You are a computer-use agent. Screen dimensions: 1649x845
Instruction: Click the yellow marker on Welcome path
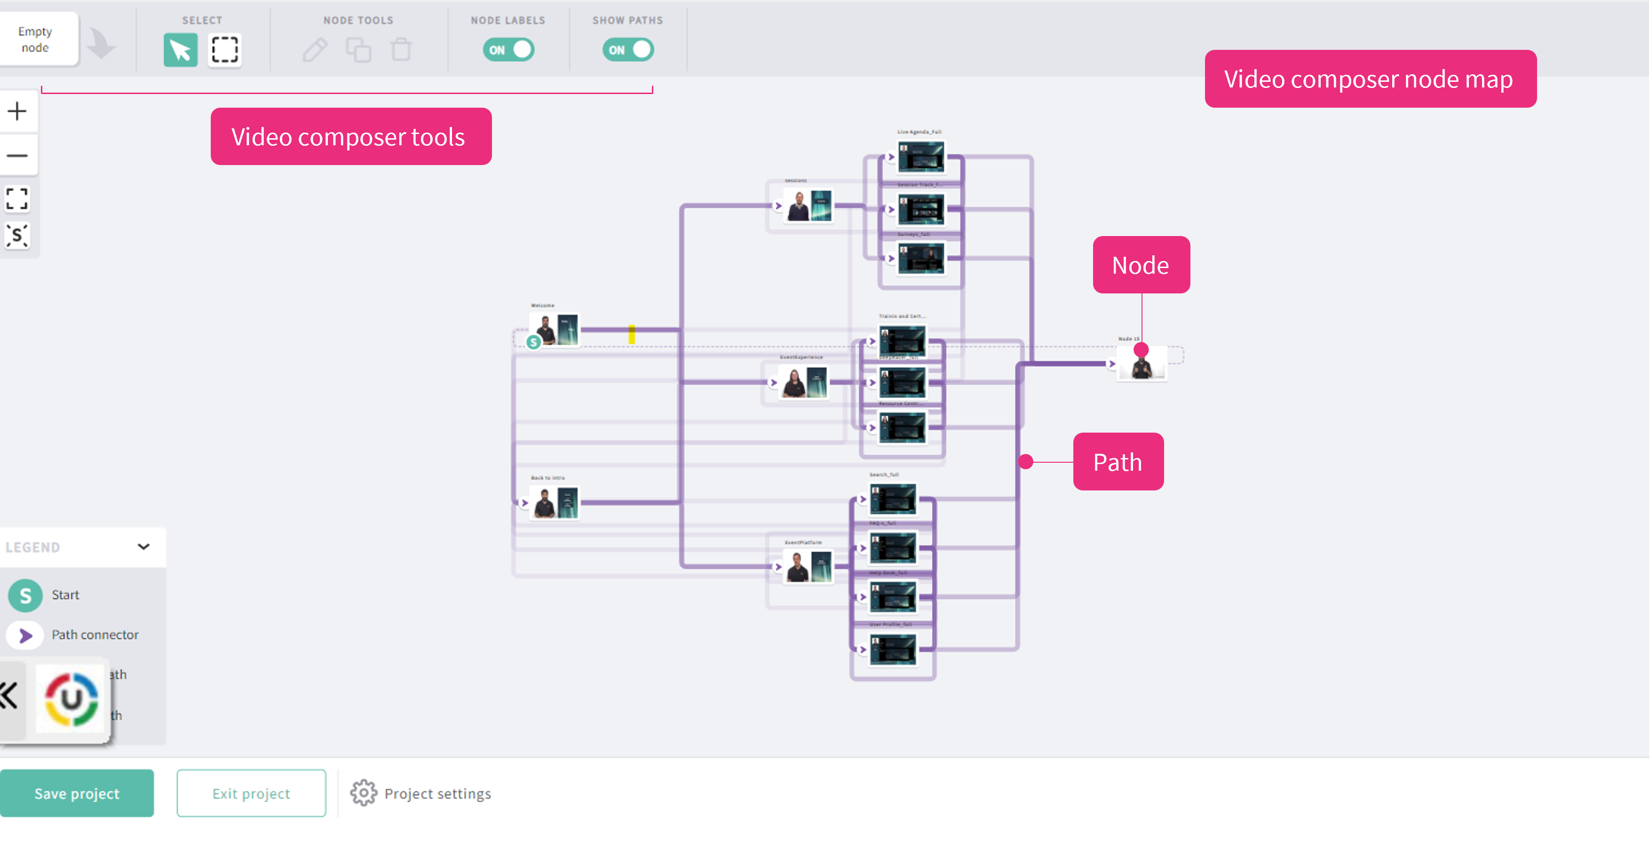click(x=631, y=333)
